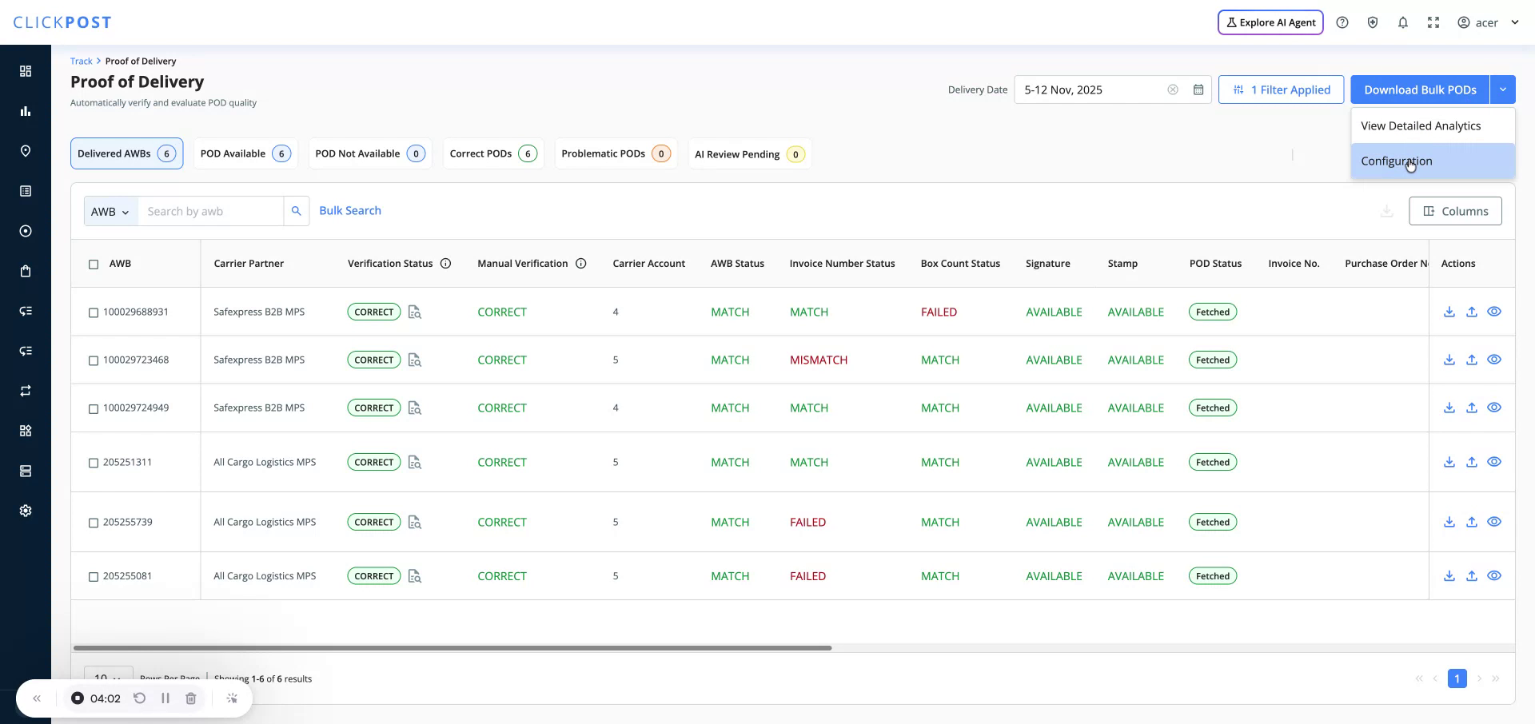Open settings gear in left sidebar

[26, 511]
